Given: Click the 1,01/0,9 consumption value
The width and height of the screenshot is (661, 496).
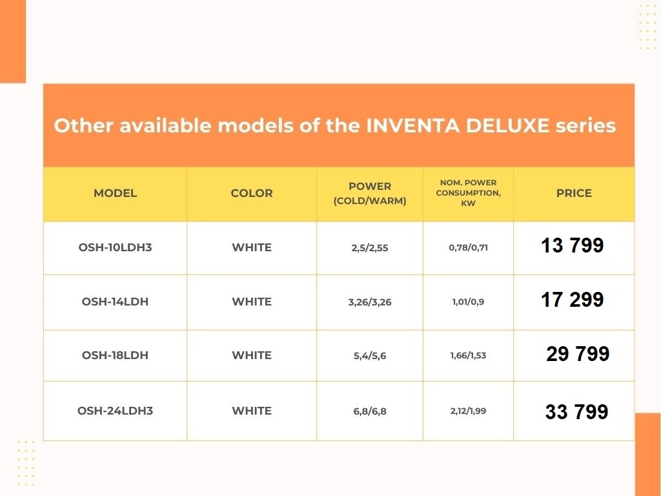Looking at the screenshot, I should click(469, 302).
